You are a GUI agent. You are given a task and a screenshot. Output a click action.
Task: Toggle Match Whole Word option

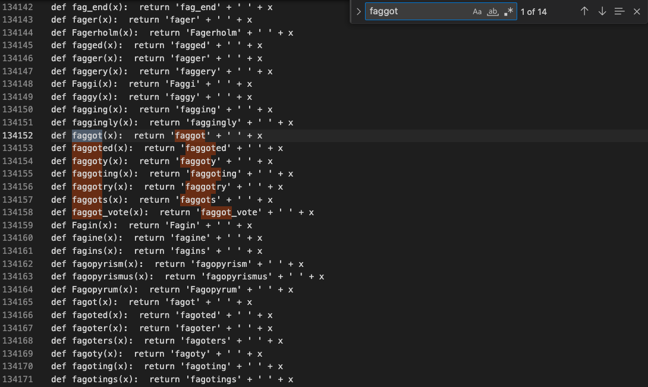[x=493, y=11]
